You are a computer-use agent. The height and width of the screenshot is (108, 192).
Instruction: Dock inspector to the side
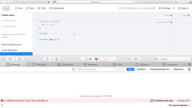click(x=19, y=59)
